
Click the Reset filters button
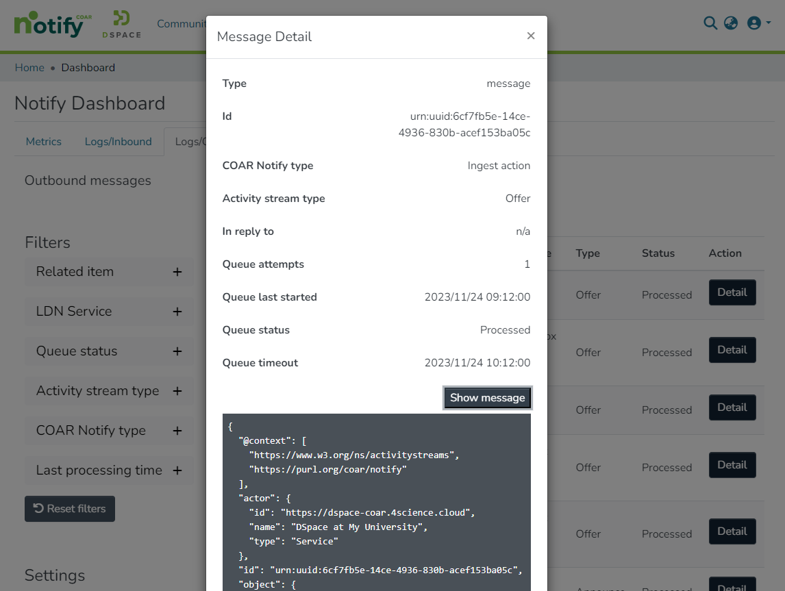coord(70,509)
